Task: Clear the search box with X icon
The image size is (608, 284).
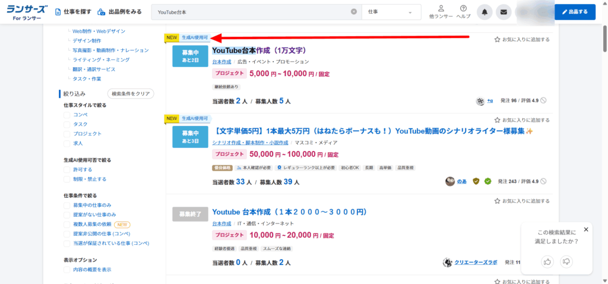Action: coord(354,12)
